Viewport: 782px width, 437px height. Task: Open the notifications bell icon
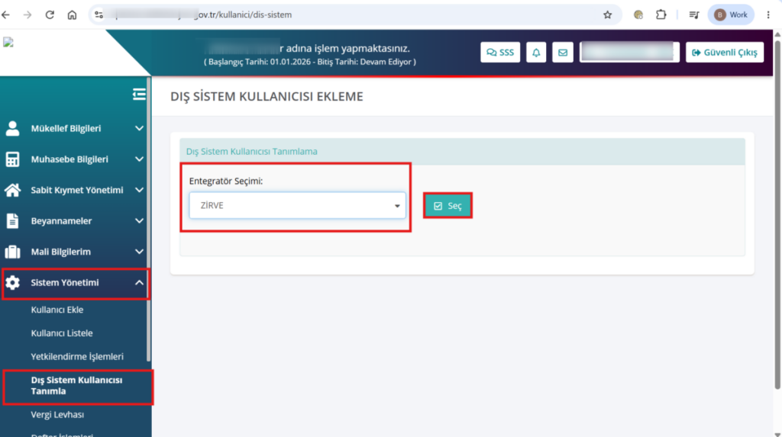(536, 53)
